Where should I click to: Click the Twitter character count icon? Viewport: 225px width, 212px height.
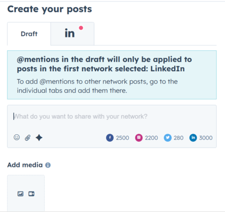pyautogui.click(x=168, y=138)
